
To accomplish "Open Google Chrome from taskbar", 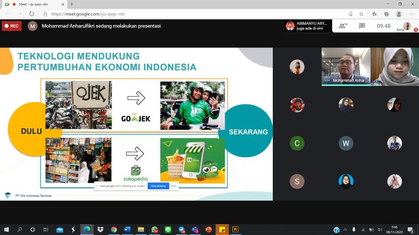I will click(x=114, y=230).
